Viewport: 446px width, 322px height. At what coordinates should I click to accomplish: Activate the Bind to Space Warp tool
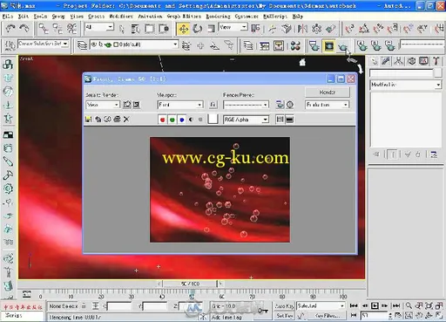[71, 29]
